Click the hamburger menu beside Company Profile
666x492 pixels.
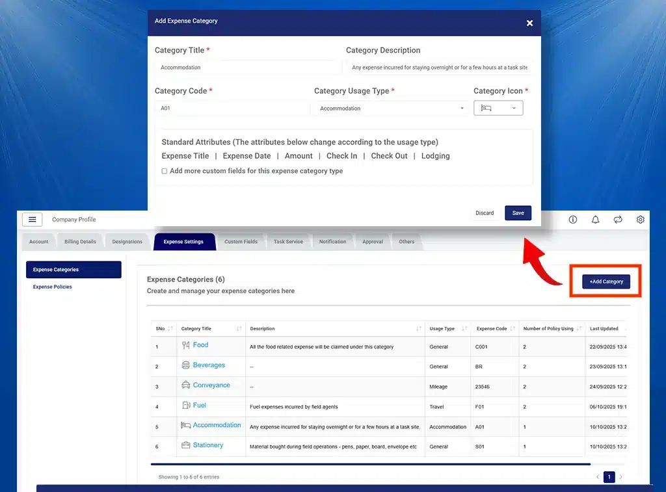coord(33,219)
